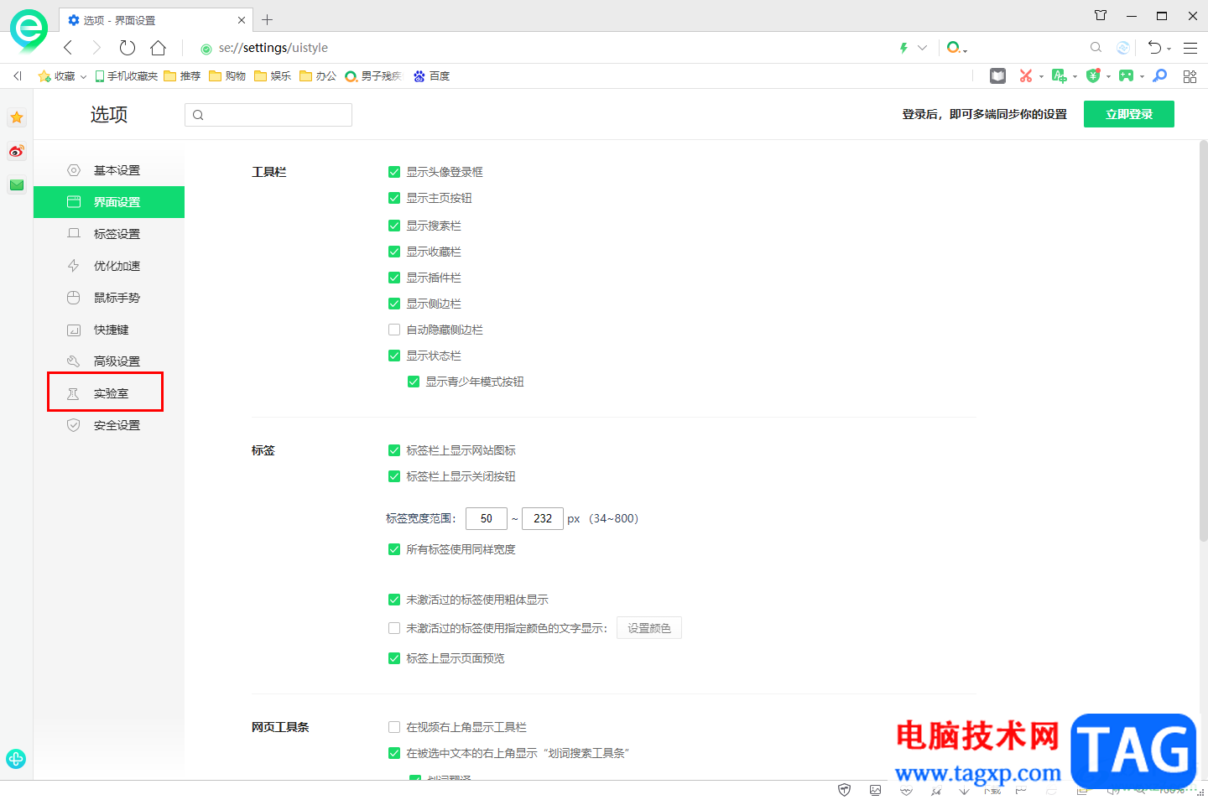Screen dimensions: 1208x800
Task: Click 设置颜色 button for inactive tabs
Action: 648,627
